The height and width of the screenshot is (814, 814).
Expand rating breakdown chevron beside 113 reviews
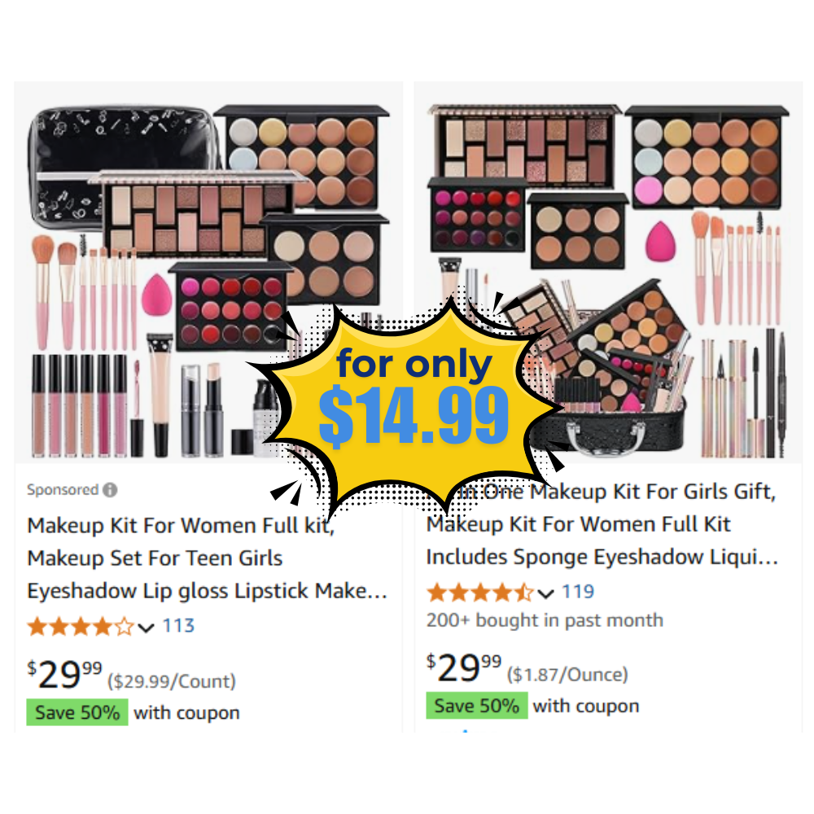pos(147,628)
